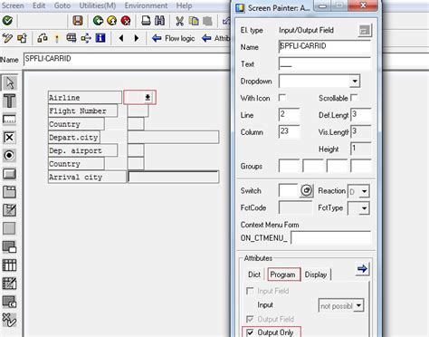Image resolution: width=429 pixels, height=337 pixels.
Task: Click the Column number field
Action: click(x=289, y=131)
